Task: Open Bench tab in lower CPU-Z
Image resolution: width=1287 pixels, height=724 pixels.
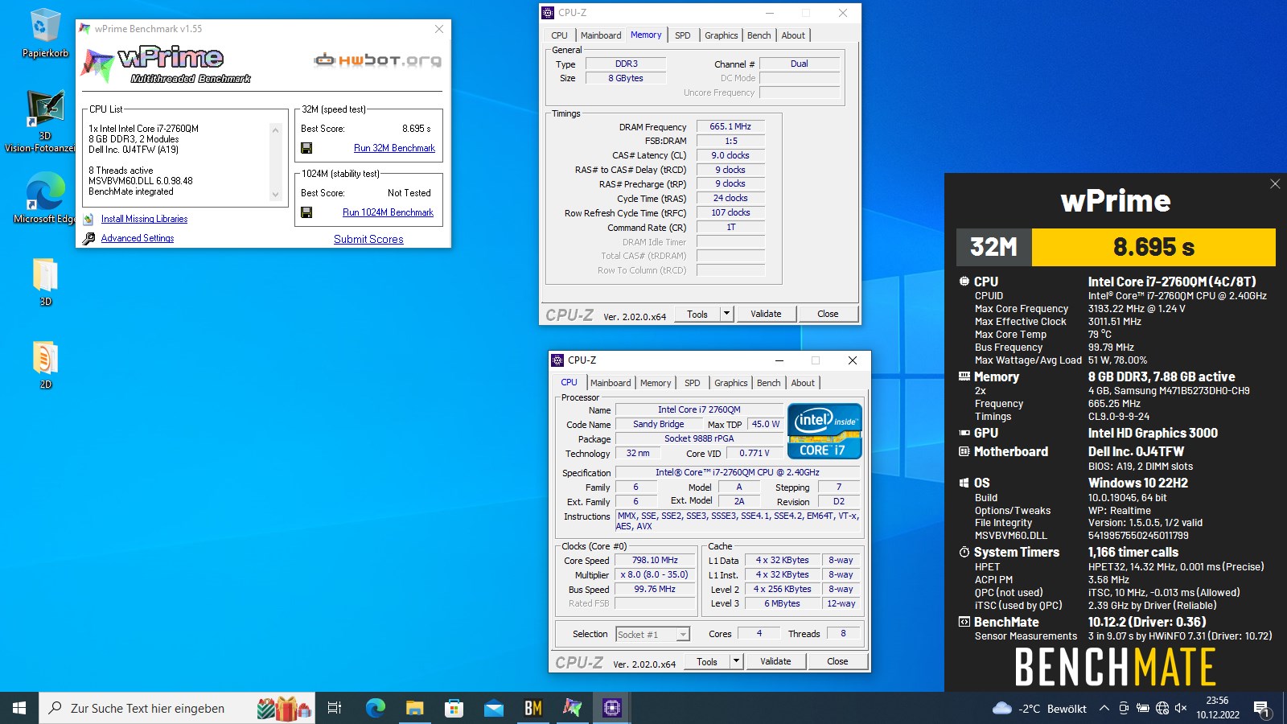Action: [x=768, y=383]
